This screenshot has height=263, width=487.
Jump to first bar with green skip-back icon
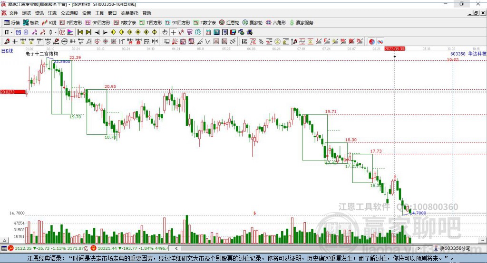point(80,32)
